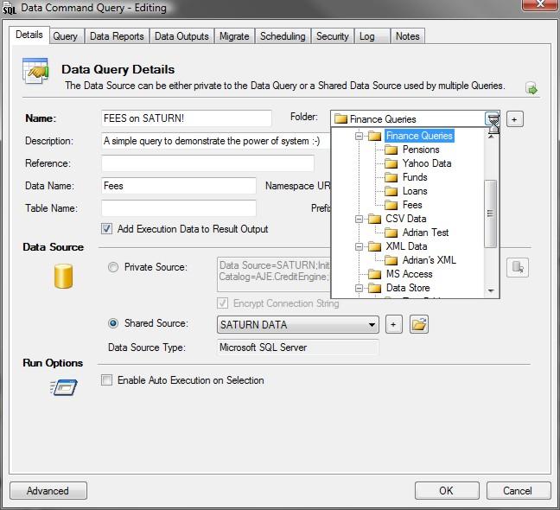The image size is (560, 510).
Task: Open the folder browse icon beside Shared Source
Action: coord(419,324)
